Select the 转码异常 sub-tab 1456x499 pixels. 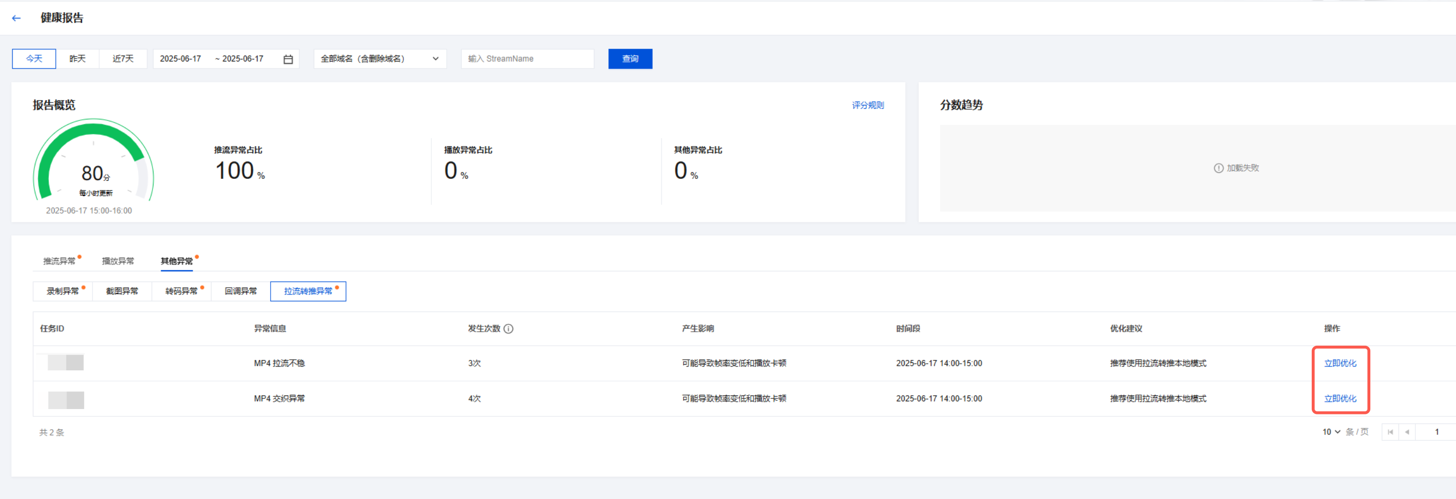point(182,291)
